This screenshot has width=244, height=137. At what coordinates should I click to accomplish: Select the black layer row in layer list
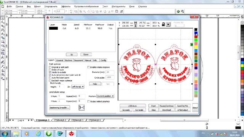(82, 28)
